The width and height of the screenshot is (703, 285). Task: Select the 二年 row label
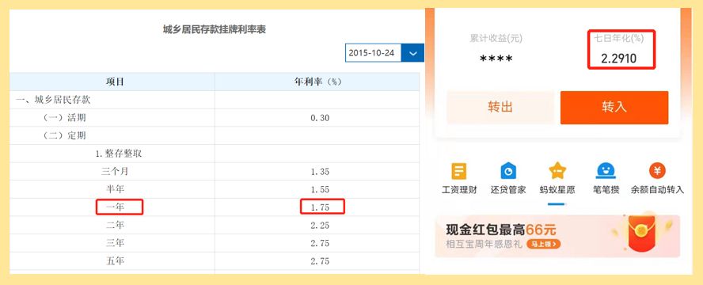tap(116, 225)
